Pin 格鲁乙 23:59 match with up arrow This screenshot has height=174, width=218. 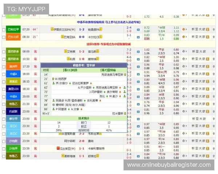coord(214,156)
